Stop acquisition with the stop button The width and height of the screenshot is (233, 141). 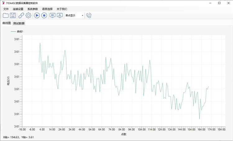coord(44,15)
